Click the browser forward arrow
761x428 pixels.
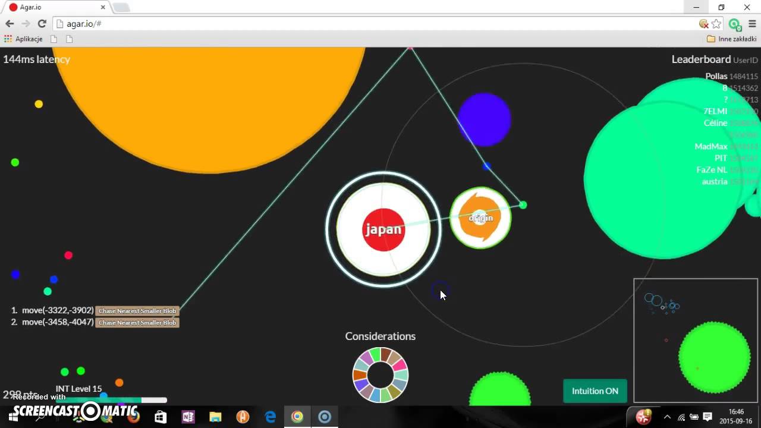click(x=26, y=24)
